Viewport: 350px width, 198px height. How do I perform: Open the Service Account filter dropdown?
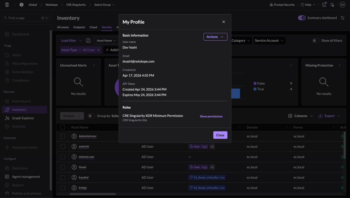click(269, 41)
